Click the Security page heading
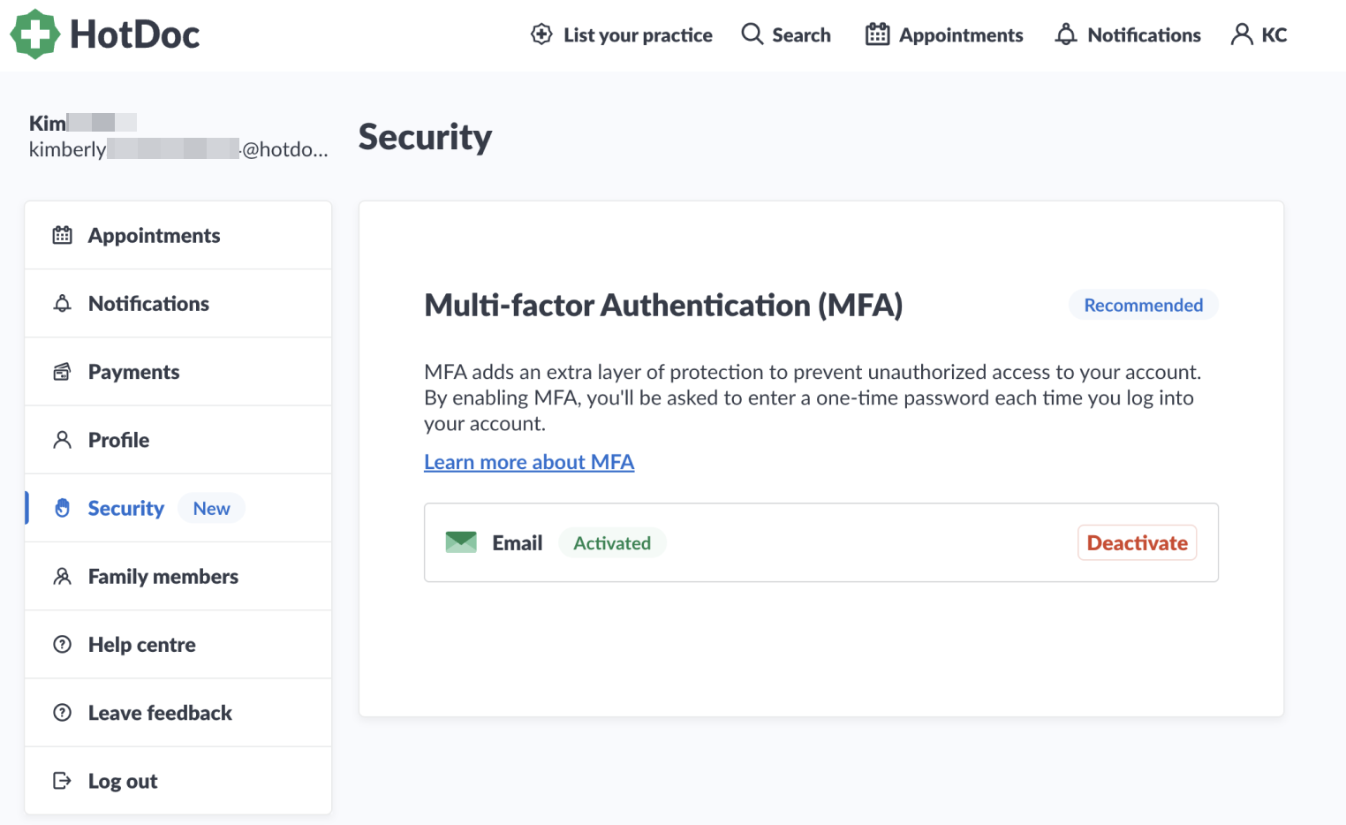Image resolution: width=1346 pixels, height=825 pixels. click(x=425, y=138)
